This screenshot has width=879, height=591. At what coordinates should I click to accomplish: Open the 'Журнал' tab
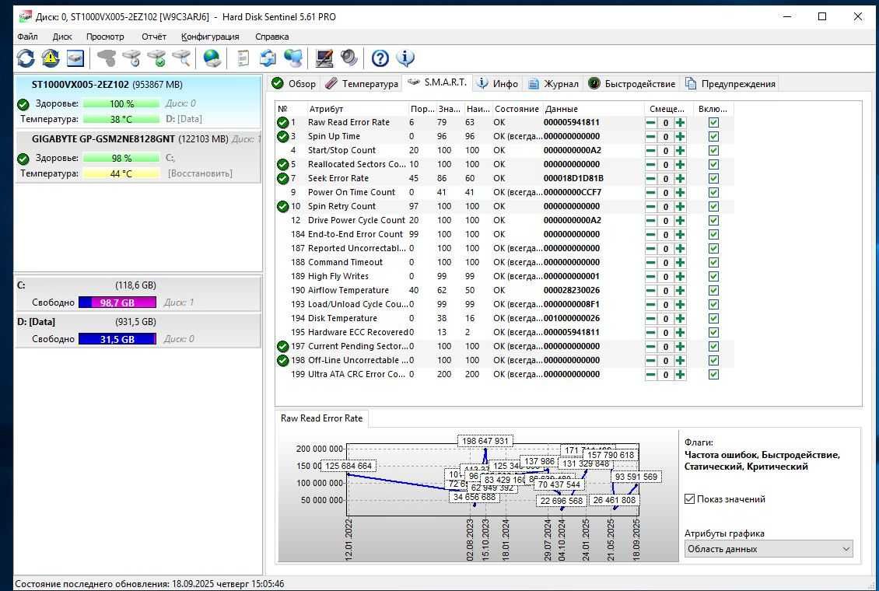554,83
